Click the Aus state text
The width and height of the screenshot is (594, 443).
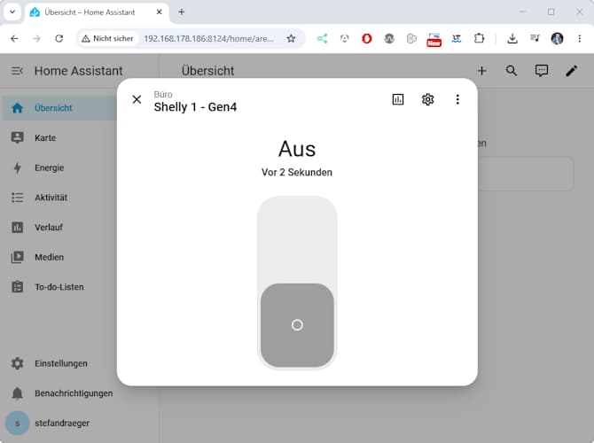[297, 149]
